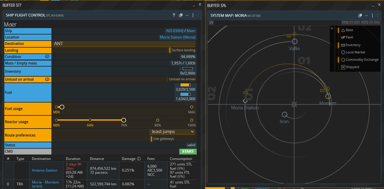Pop out the Ship Flight Control tile
384x189 pixels.
click(181, 15)
